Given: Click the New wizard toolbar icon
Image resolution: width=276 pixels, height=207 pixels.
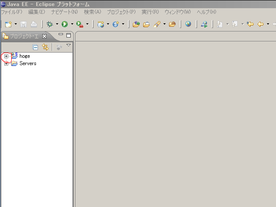Looking at the screenshot, I should pyautogui.click(x=8, y=24).
